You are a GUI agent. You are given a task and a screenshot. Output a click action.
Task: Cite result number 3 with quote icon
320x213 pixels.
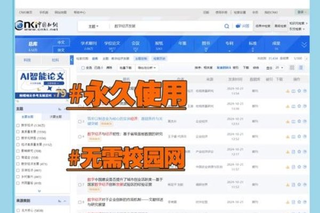point(305,121)
